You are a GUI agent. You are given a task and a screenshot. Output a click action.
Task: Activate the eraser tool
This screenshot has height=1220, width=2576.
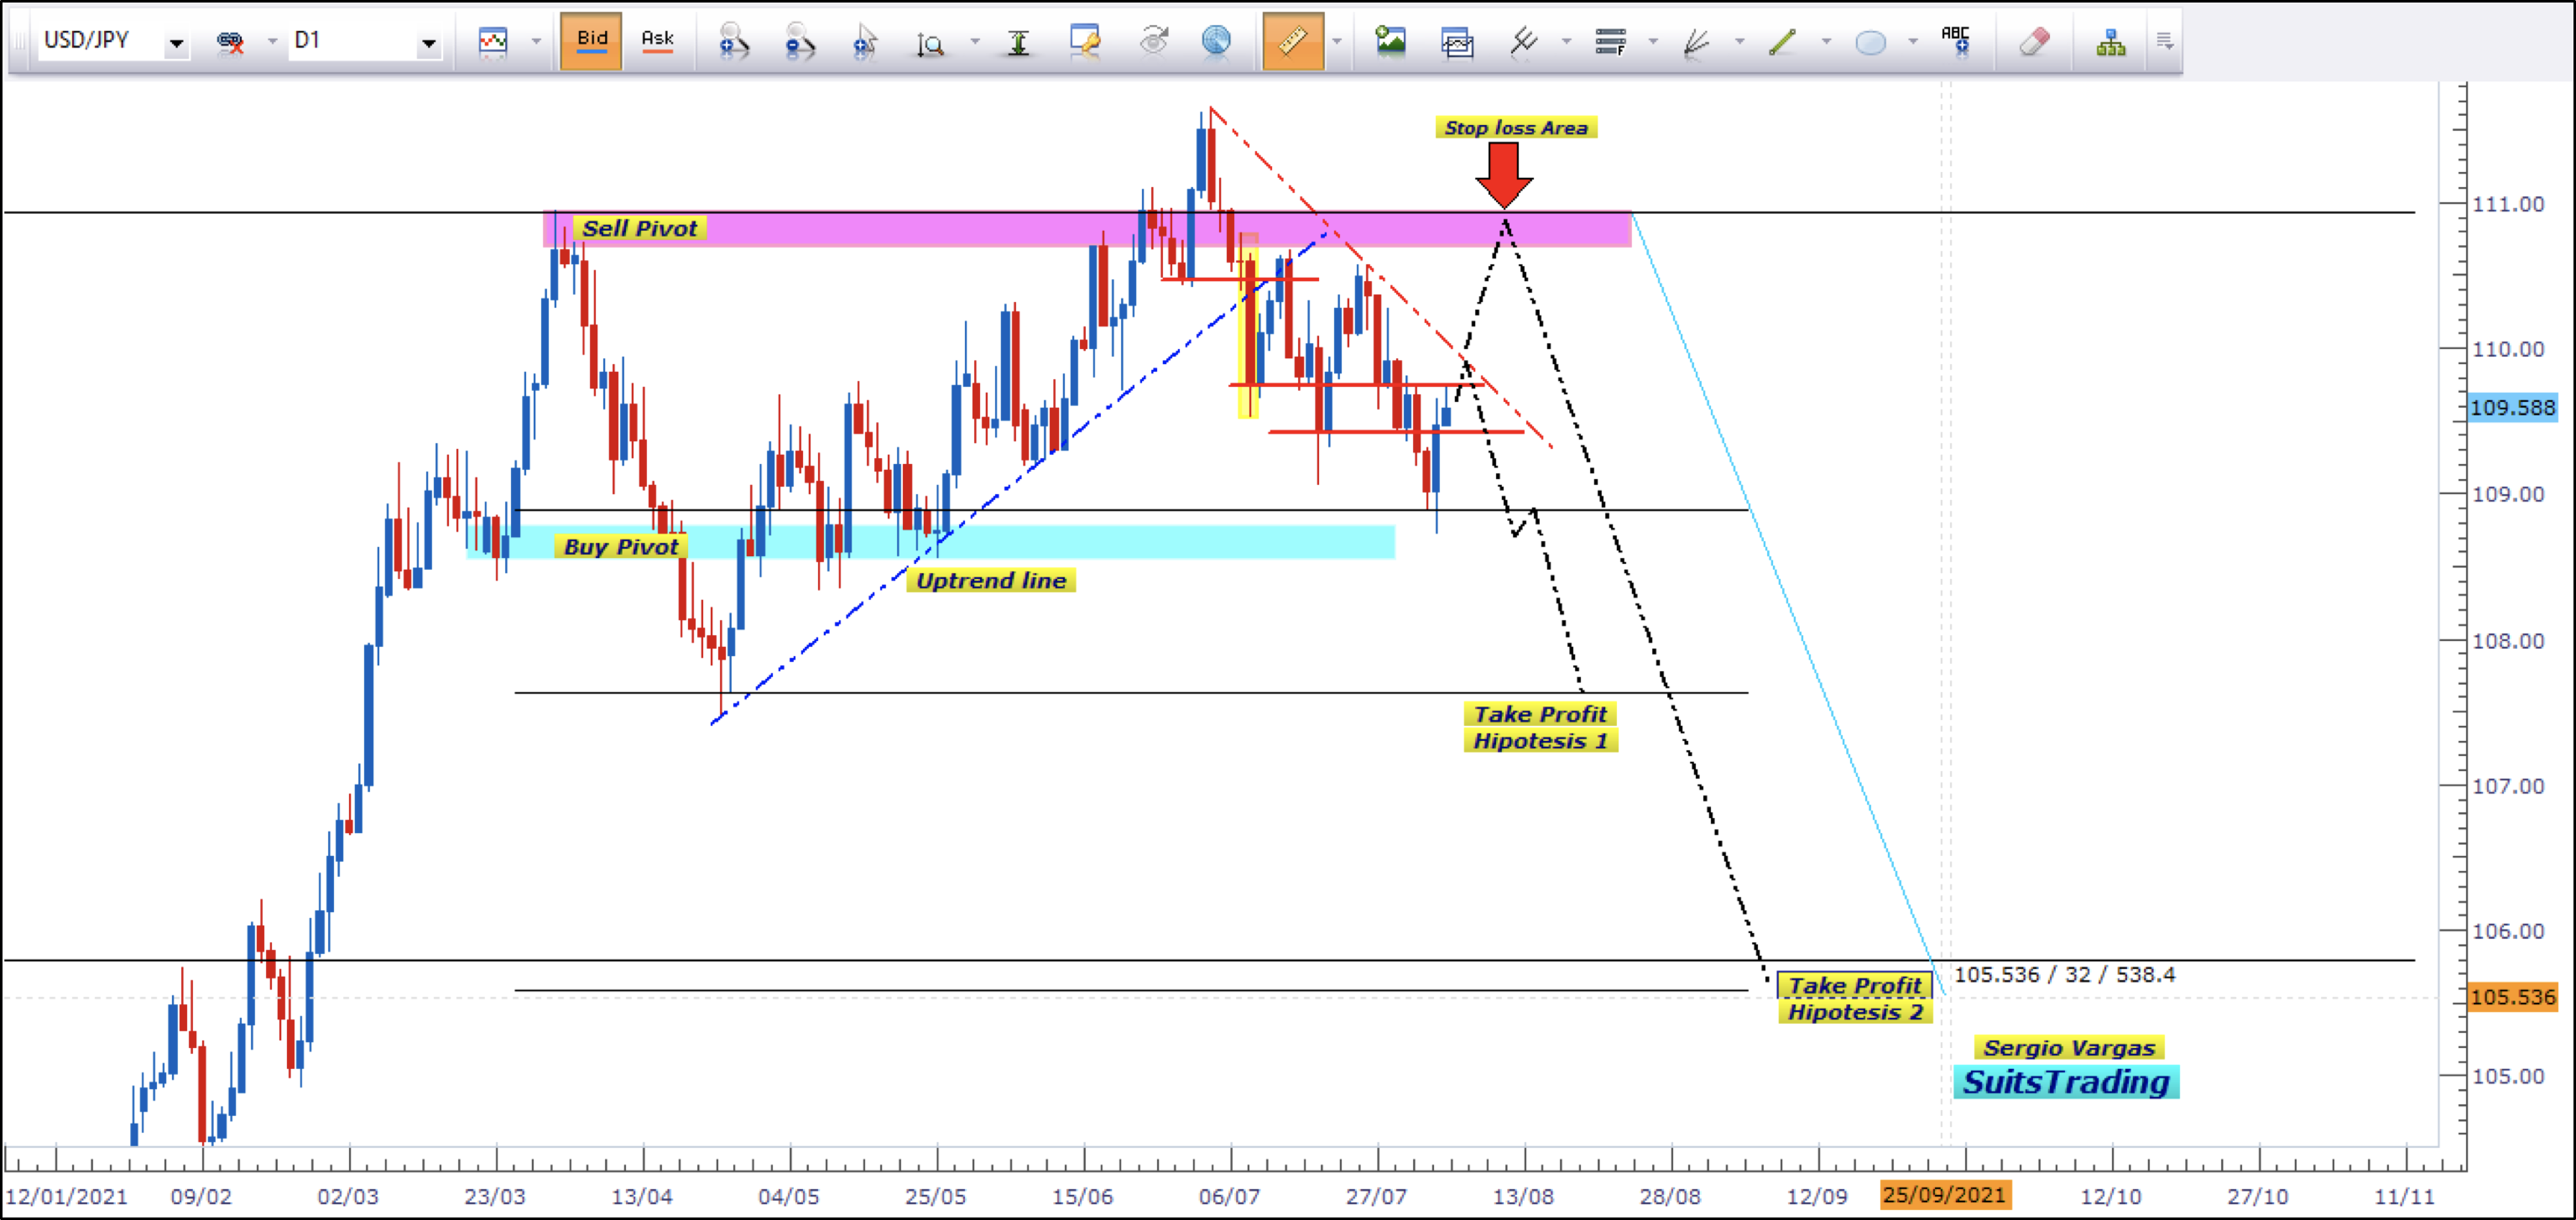pos(2034,42)
